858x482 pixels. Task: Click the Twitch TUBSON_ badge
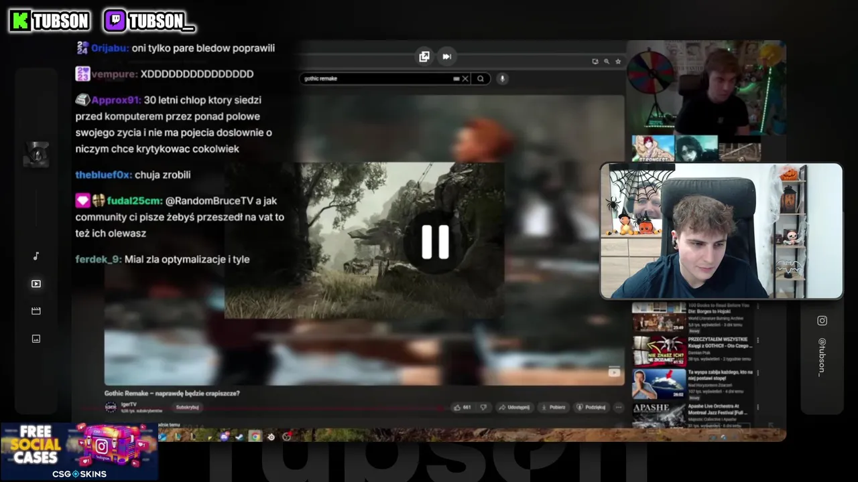[x=149, y=21]
